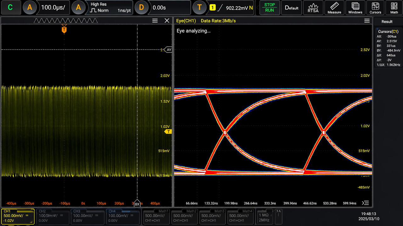Open the Windows layout menu
The height and width of the screenshot is (226, 403).
pos(355,8)
